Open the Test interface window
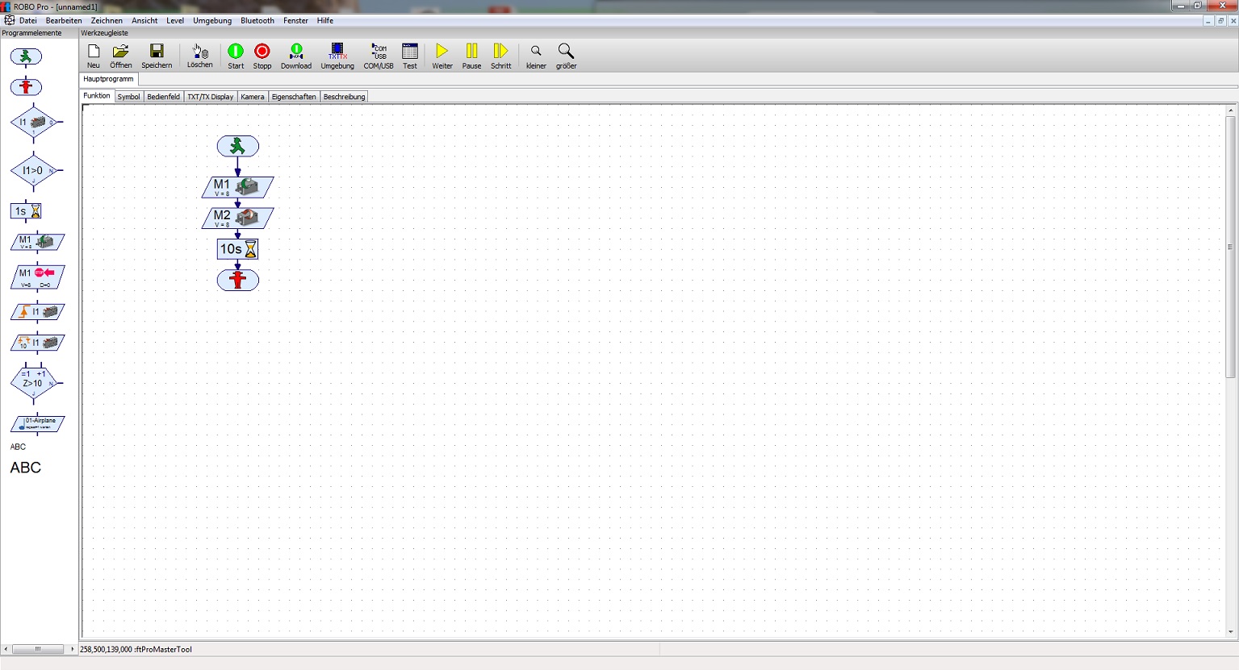The width and height of the screenshot is (1239, 670). (x=410, y=52)
